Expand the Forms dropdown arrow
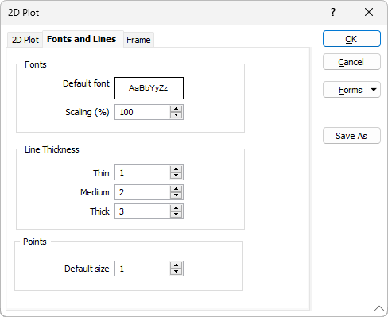388x317 pixels. pyautogui.click(x=374, y=90)
